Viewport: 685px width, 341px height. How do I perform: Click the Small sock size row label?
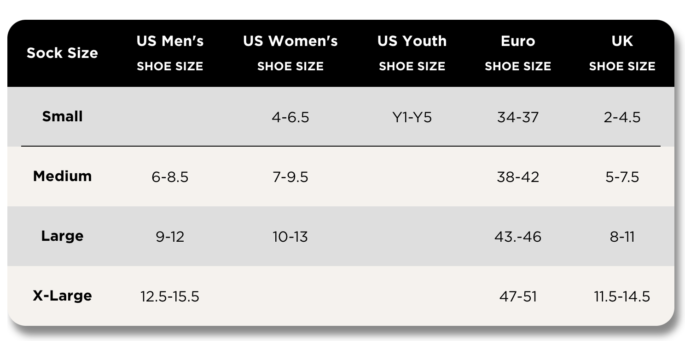[62, 117]
